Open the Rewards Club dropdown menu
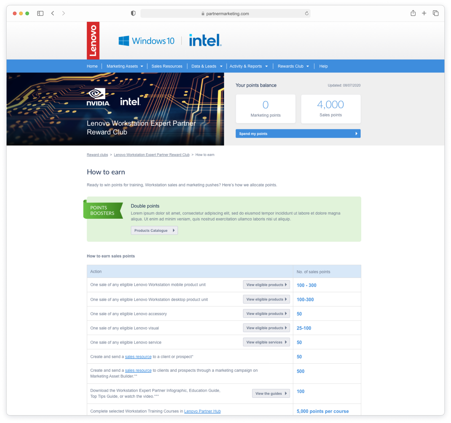 coord(293,66)
